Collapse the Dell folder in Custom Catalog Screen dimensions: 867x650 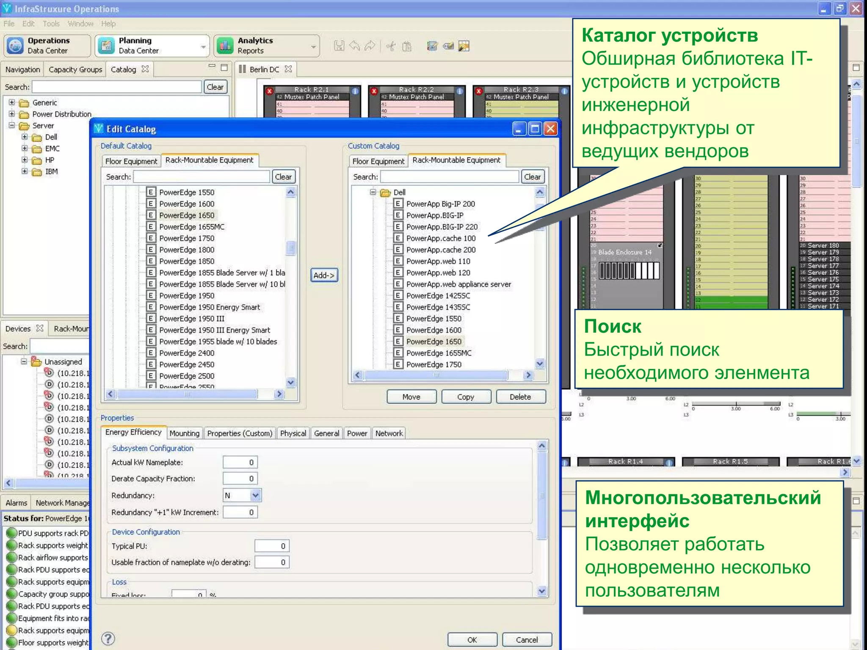[373, 192]
